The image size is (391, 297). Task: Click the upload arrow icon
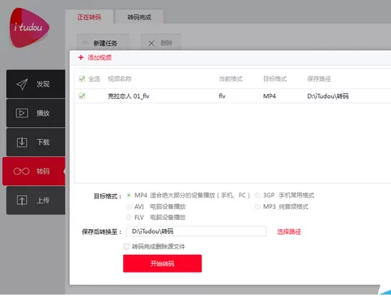[22, 200]
